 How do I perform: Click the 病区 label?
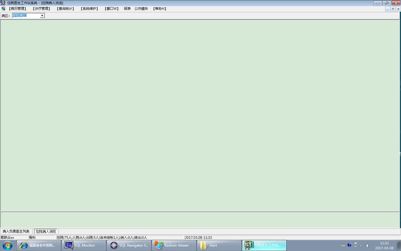pyautogui.click(x=6, y=16)
